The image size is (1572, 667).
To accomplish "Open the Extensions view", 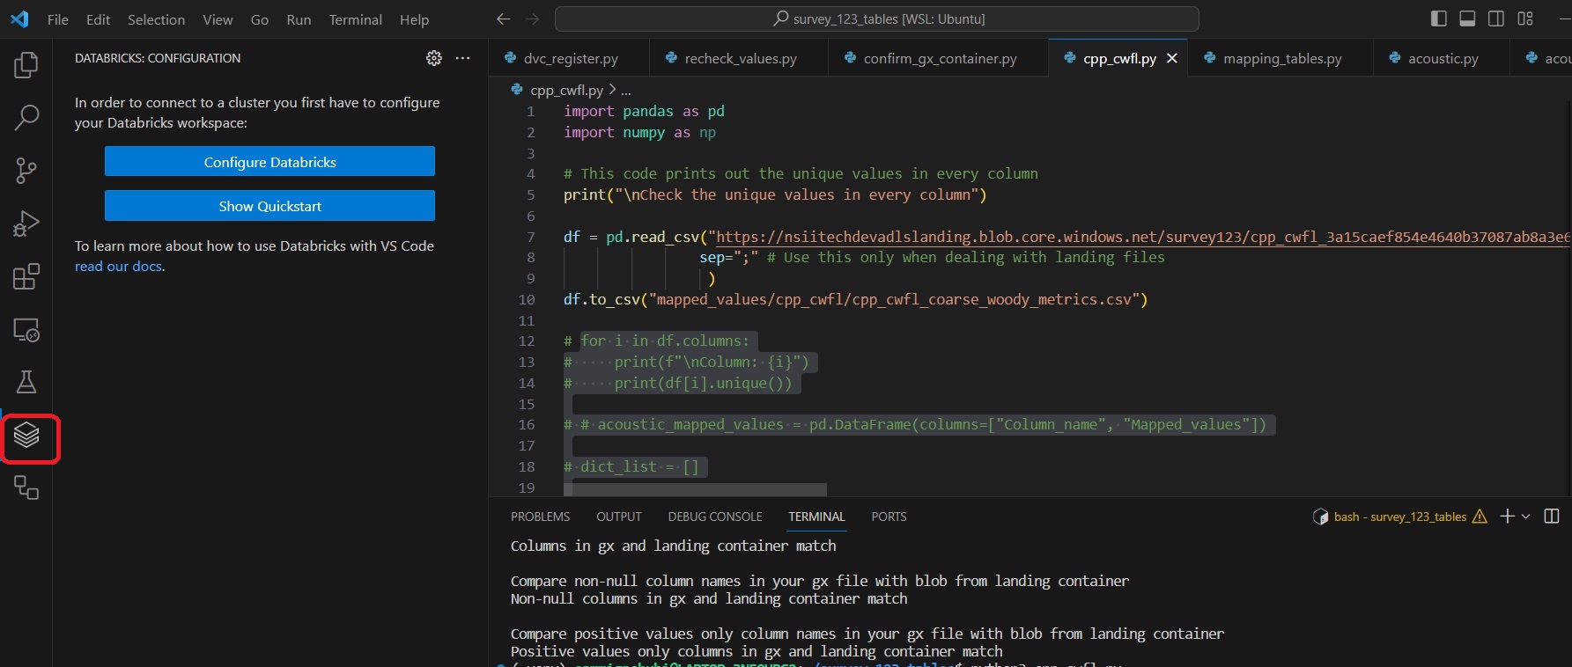I will [26, 276].
